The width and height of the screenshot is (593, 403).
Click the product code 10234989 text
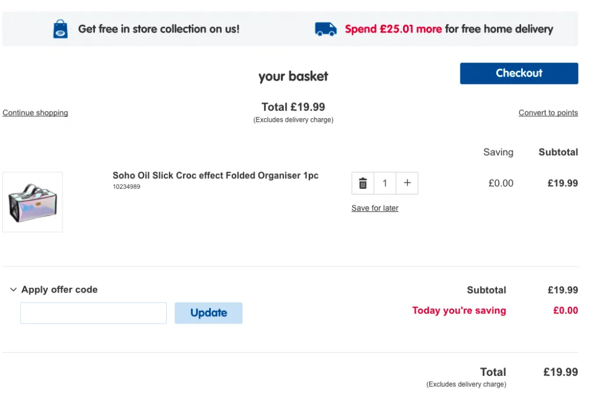pyautogui.click(x=126, y=187)
